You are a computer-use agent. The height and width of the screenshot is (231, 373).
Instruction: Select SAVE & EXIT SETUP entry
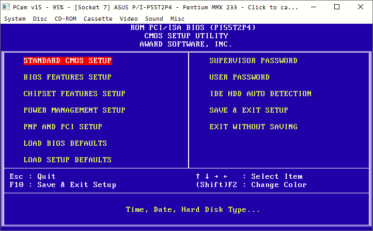pyautogui.click(x=248, y=110)
